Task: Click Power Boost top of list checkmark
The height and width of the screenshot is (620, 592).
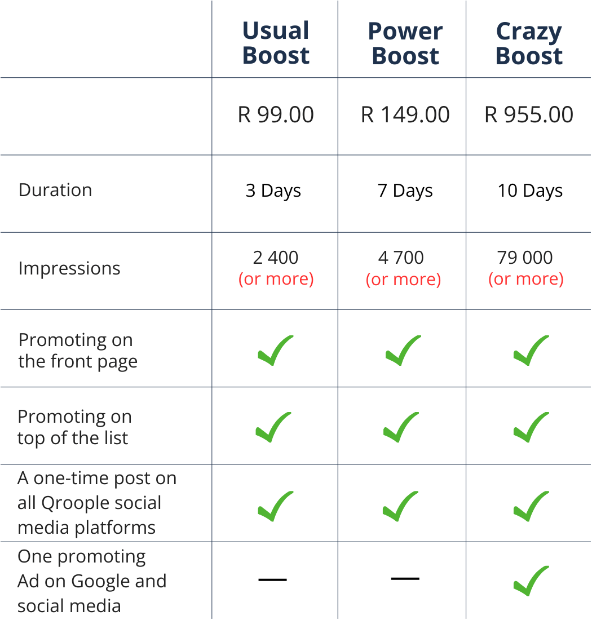Action: 401,427
